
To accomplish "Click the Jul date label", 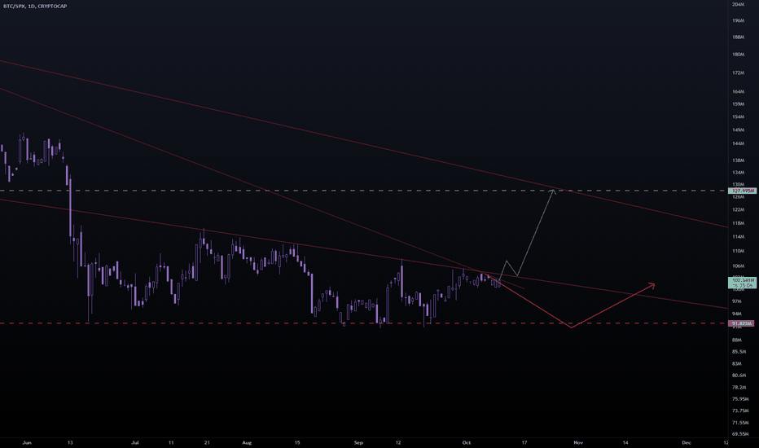I will click(x=135, y=442).
